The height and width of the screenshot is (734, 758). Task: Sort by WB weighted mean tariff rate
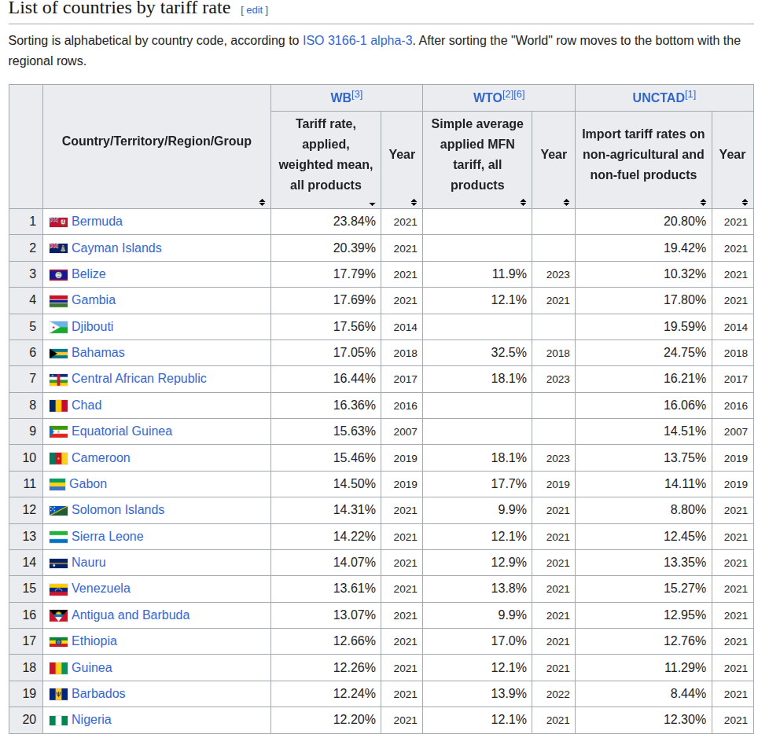point(372,204)
